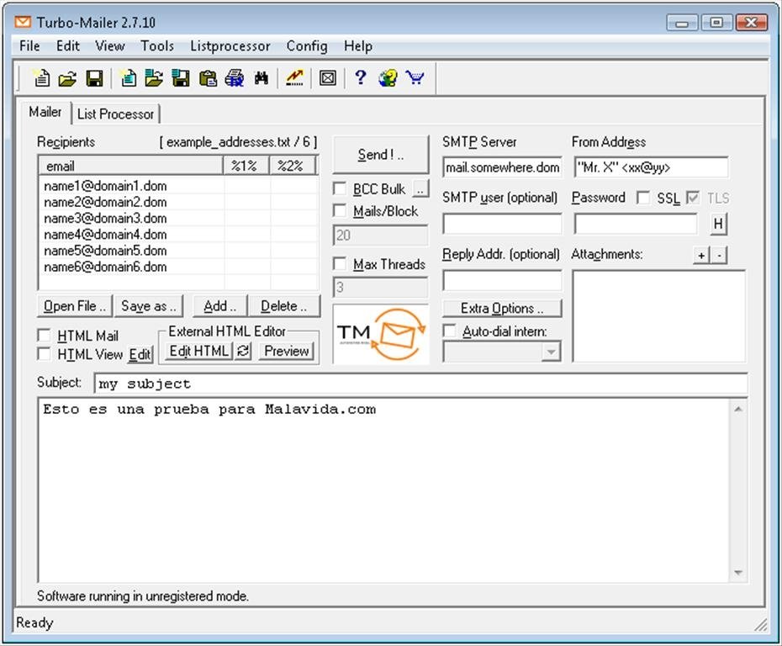Screen dimensions: 782x646
Task: Click the Open File .. button
Action: (75, 306)
